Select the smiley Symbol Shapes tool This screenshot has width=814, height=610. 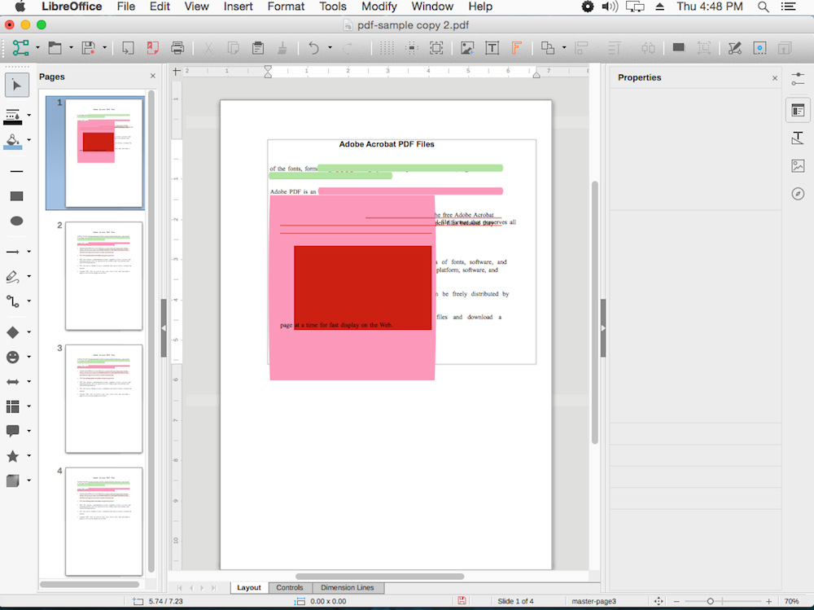[12, 357]
